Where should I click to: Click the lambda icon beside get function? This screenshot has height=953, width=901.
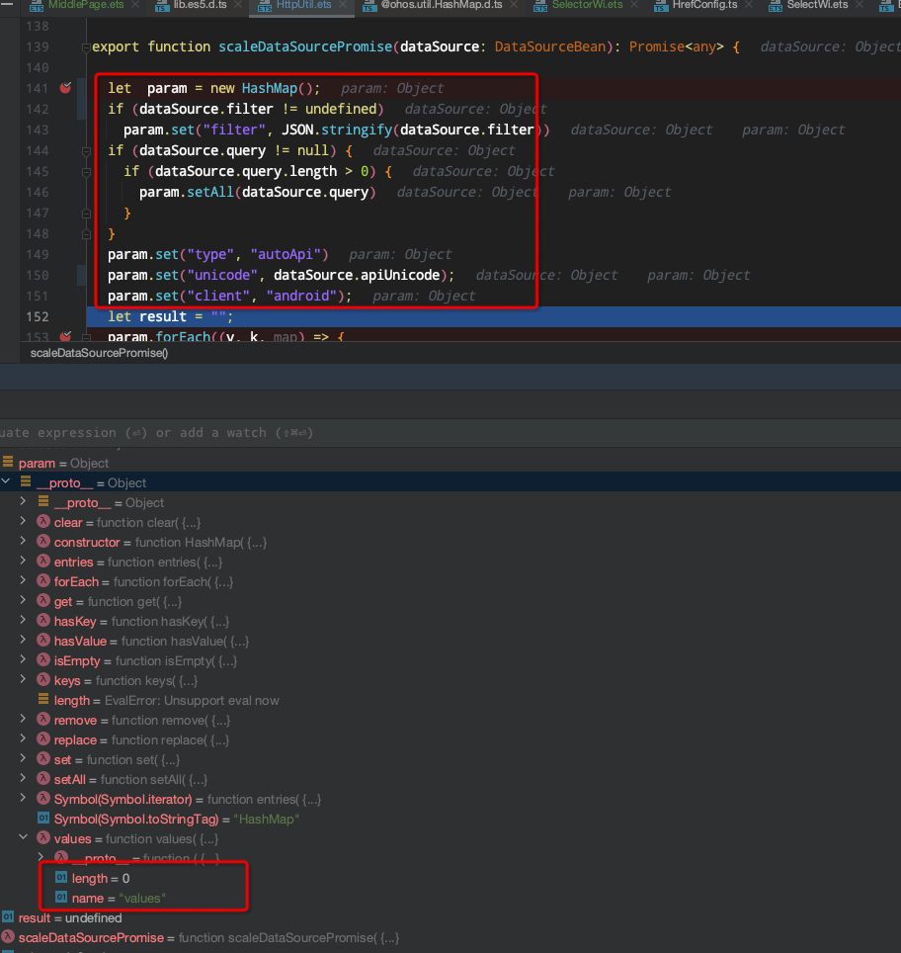click(43, 600)
